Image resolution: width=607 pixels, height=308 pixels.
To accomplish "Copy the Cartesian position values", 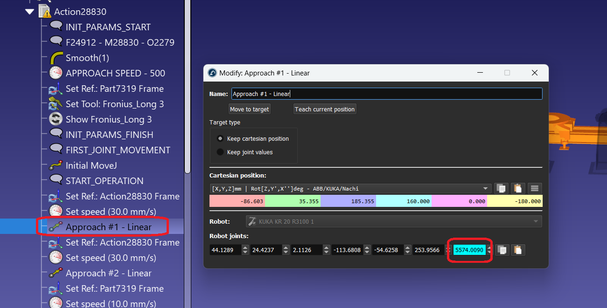I will (501, 188).
